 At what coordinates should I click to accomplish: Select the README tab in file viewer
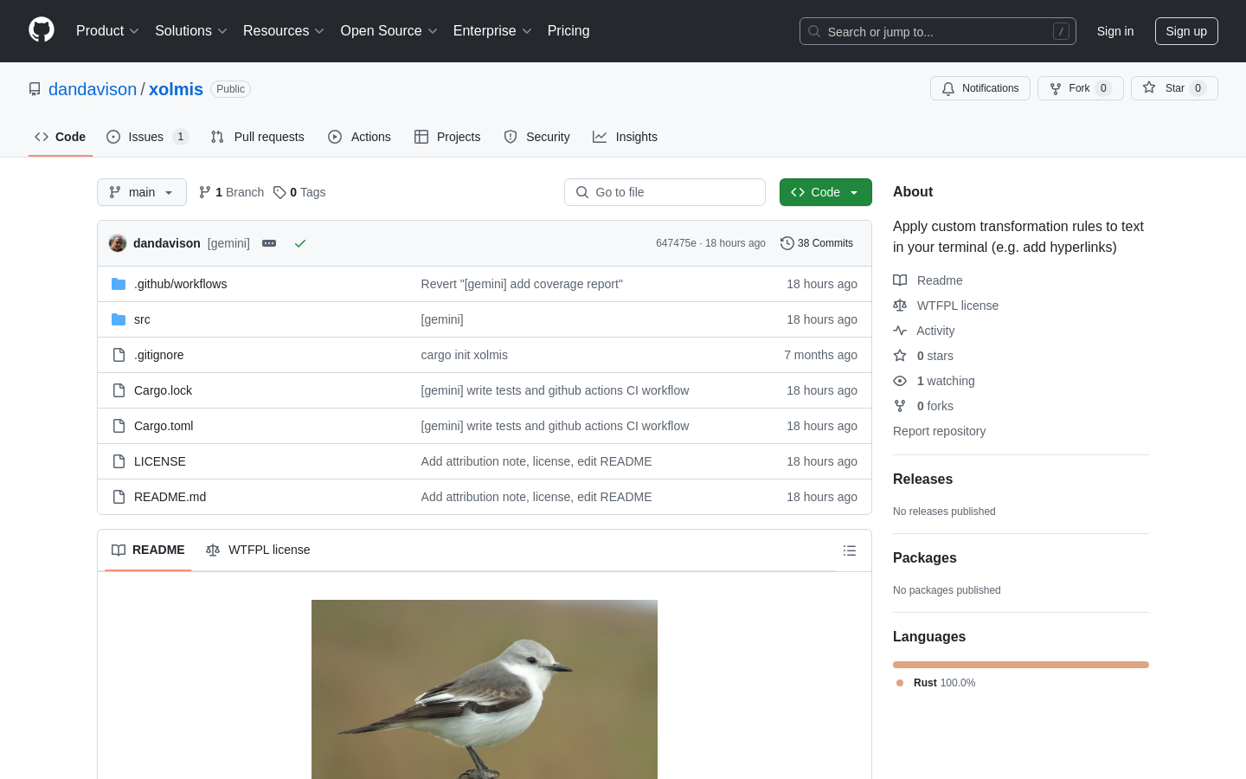[148, 550]
